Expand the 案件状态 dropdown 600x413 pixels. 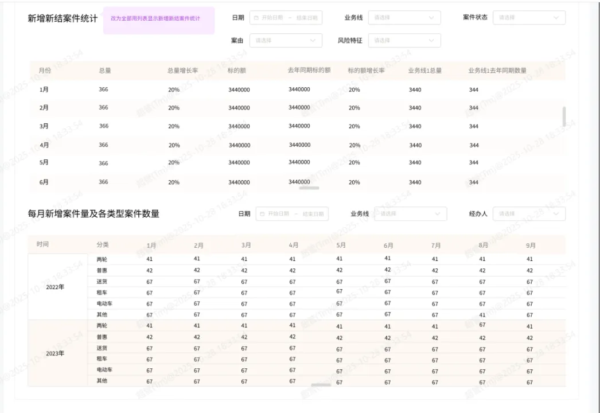coord(528,18)
